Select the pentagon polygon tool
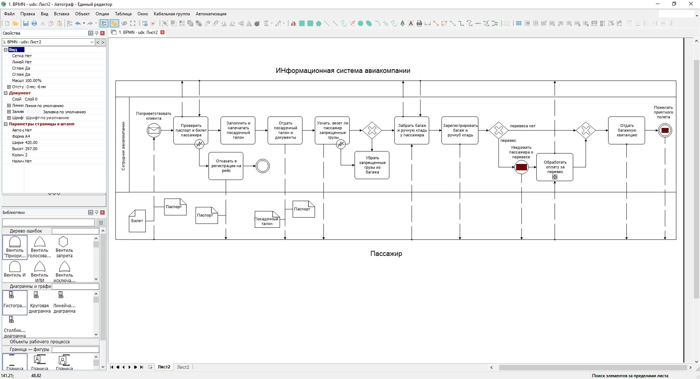The width and height of the screenshot is (700, 379). coord(319,23)
